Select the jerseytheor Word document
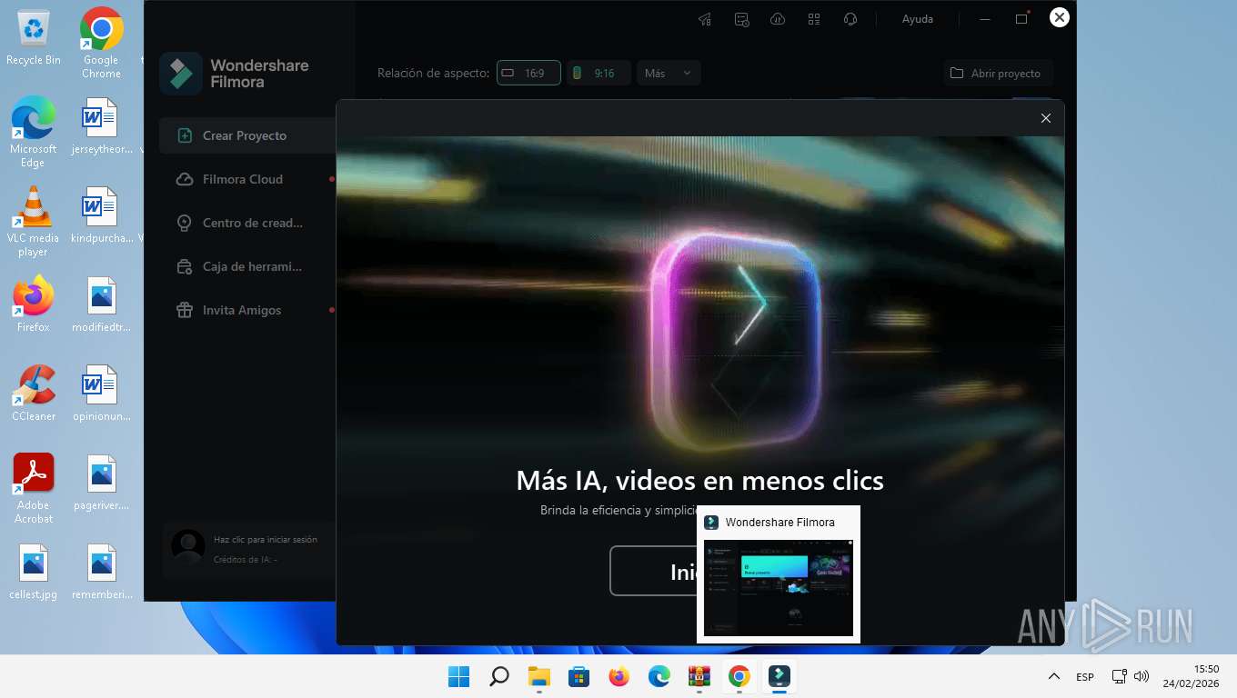This screenshot has height=698, width=1237. pos(101,125)
